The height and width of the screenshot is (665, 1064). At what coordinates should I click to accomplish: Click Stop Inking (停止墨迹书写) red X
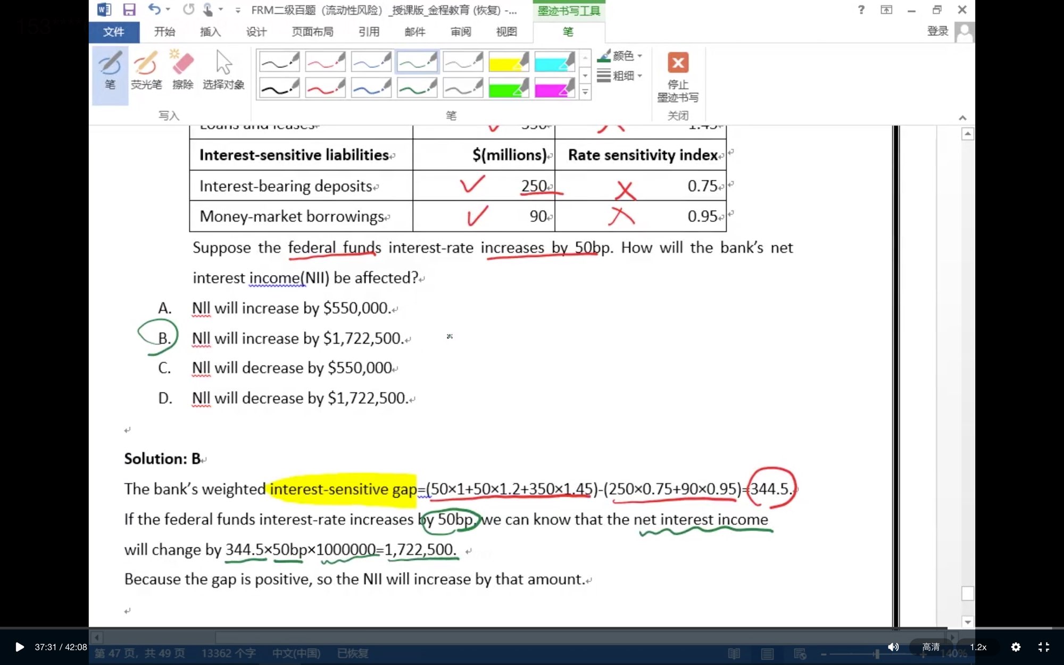678,63
